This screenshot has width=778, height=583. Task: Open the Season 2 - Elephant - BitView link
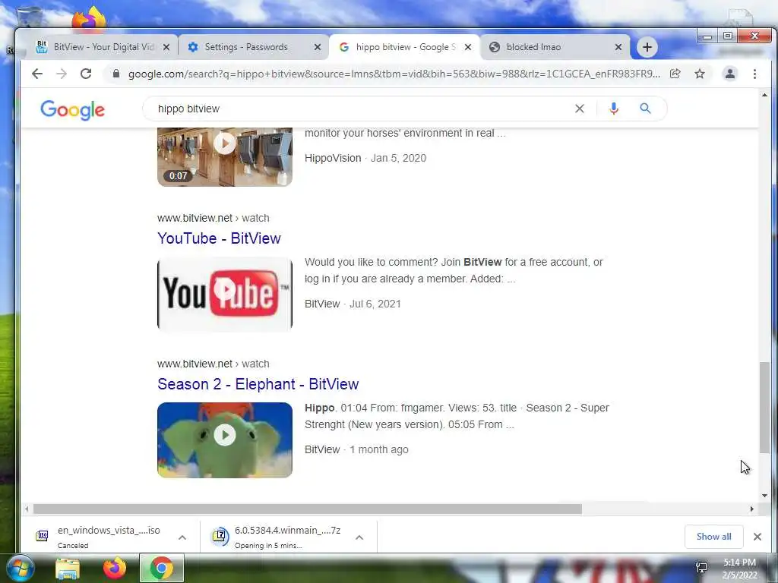coord(258,384)
